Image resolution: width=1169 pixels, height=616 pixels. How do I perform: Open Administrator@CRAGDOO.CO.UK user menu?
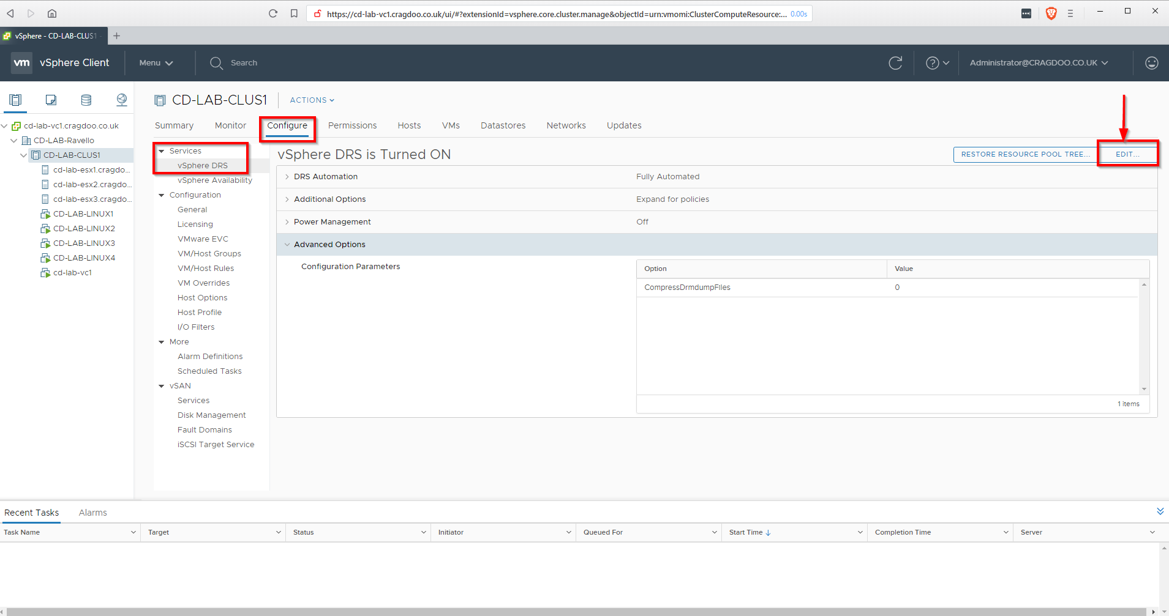1039,62
